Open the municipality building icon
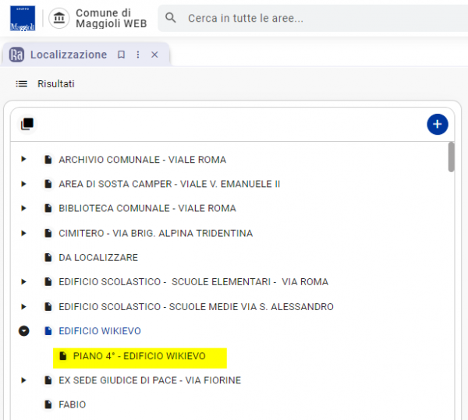This screenshot has height=420, width=468. coord(59,18)
